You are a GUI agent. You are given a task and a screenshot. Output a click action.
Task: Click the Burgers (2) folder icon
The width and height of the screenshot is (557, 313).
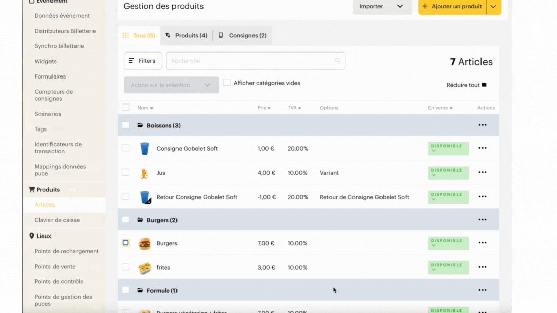(x=140, y=220)
